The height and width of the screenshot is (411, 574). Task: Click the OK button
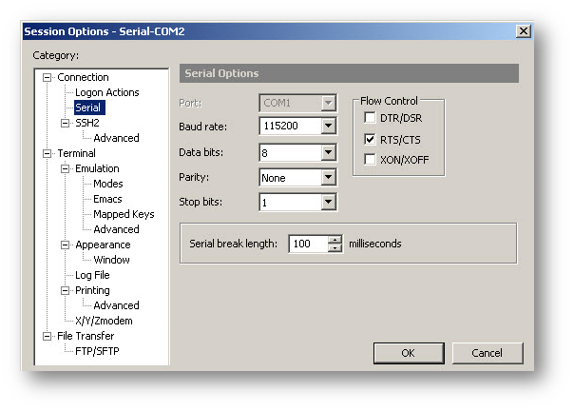tap(408, 353)
